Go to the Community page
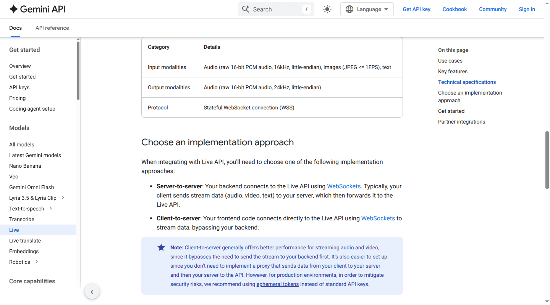Viewport: 550px width, 305px height. 493,9
